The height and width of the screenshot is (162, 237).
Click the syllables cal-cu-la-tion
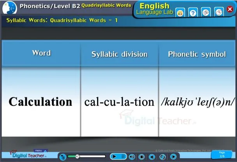pos(119,102)
